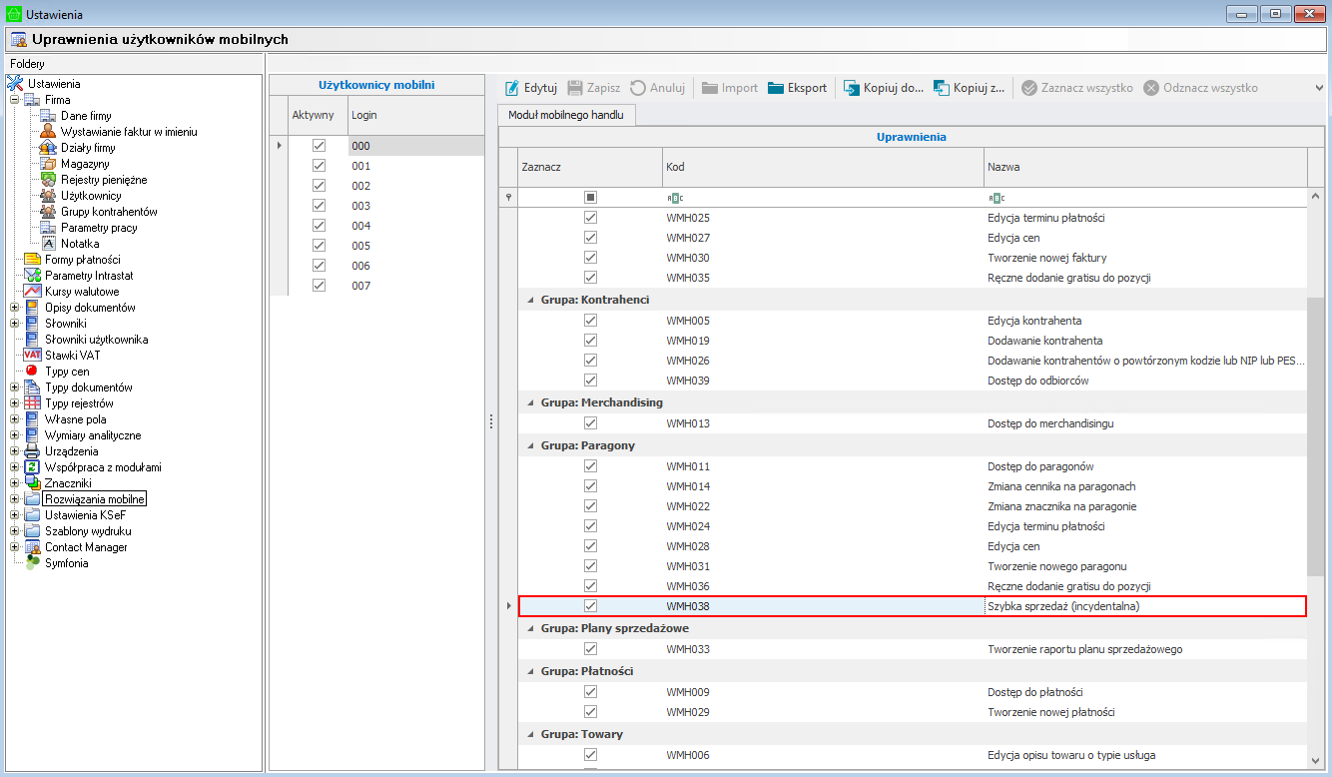Select Formy płatności icon
The height and width of the screenshot is (777, 1332).
tap(32, 260)
